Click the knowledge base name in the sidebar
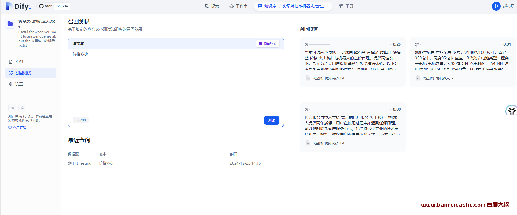 (37, 24)
